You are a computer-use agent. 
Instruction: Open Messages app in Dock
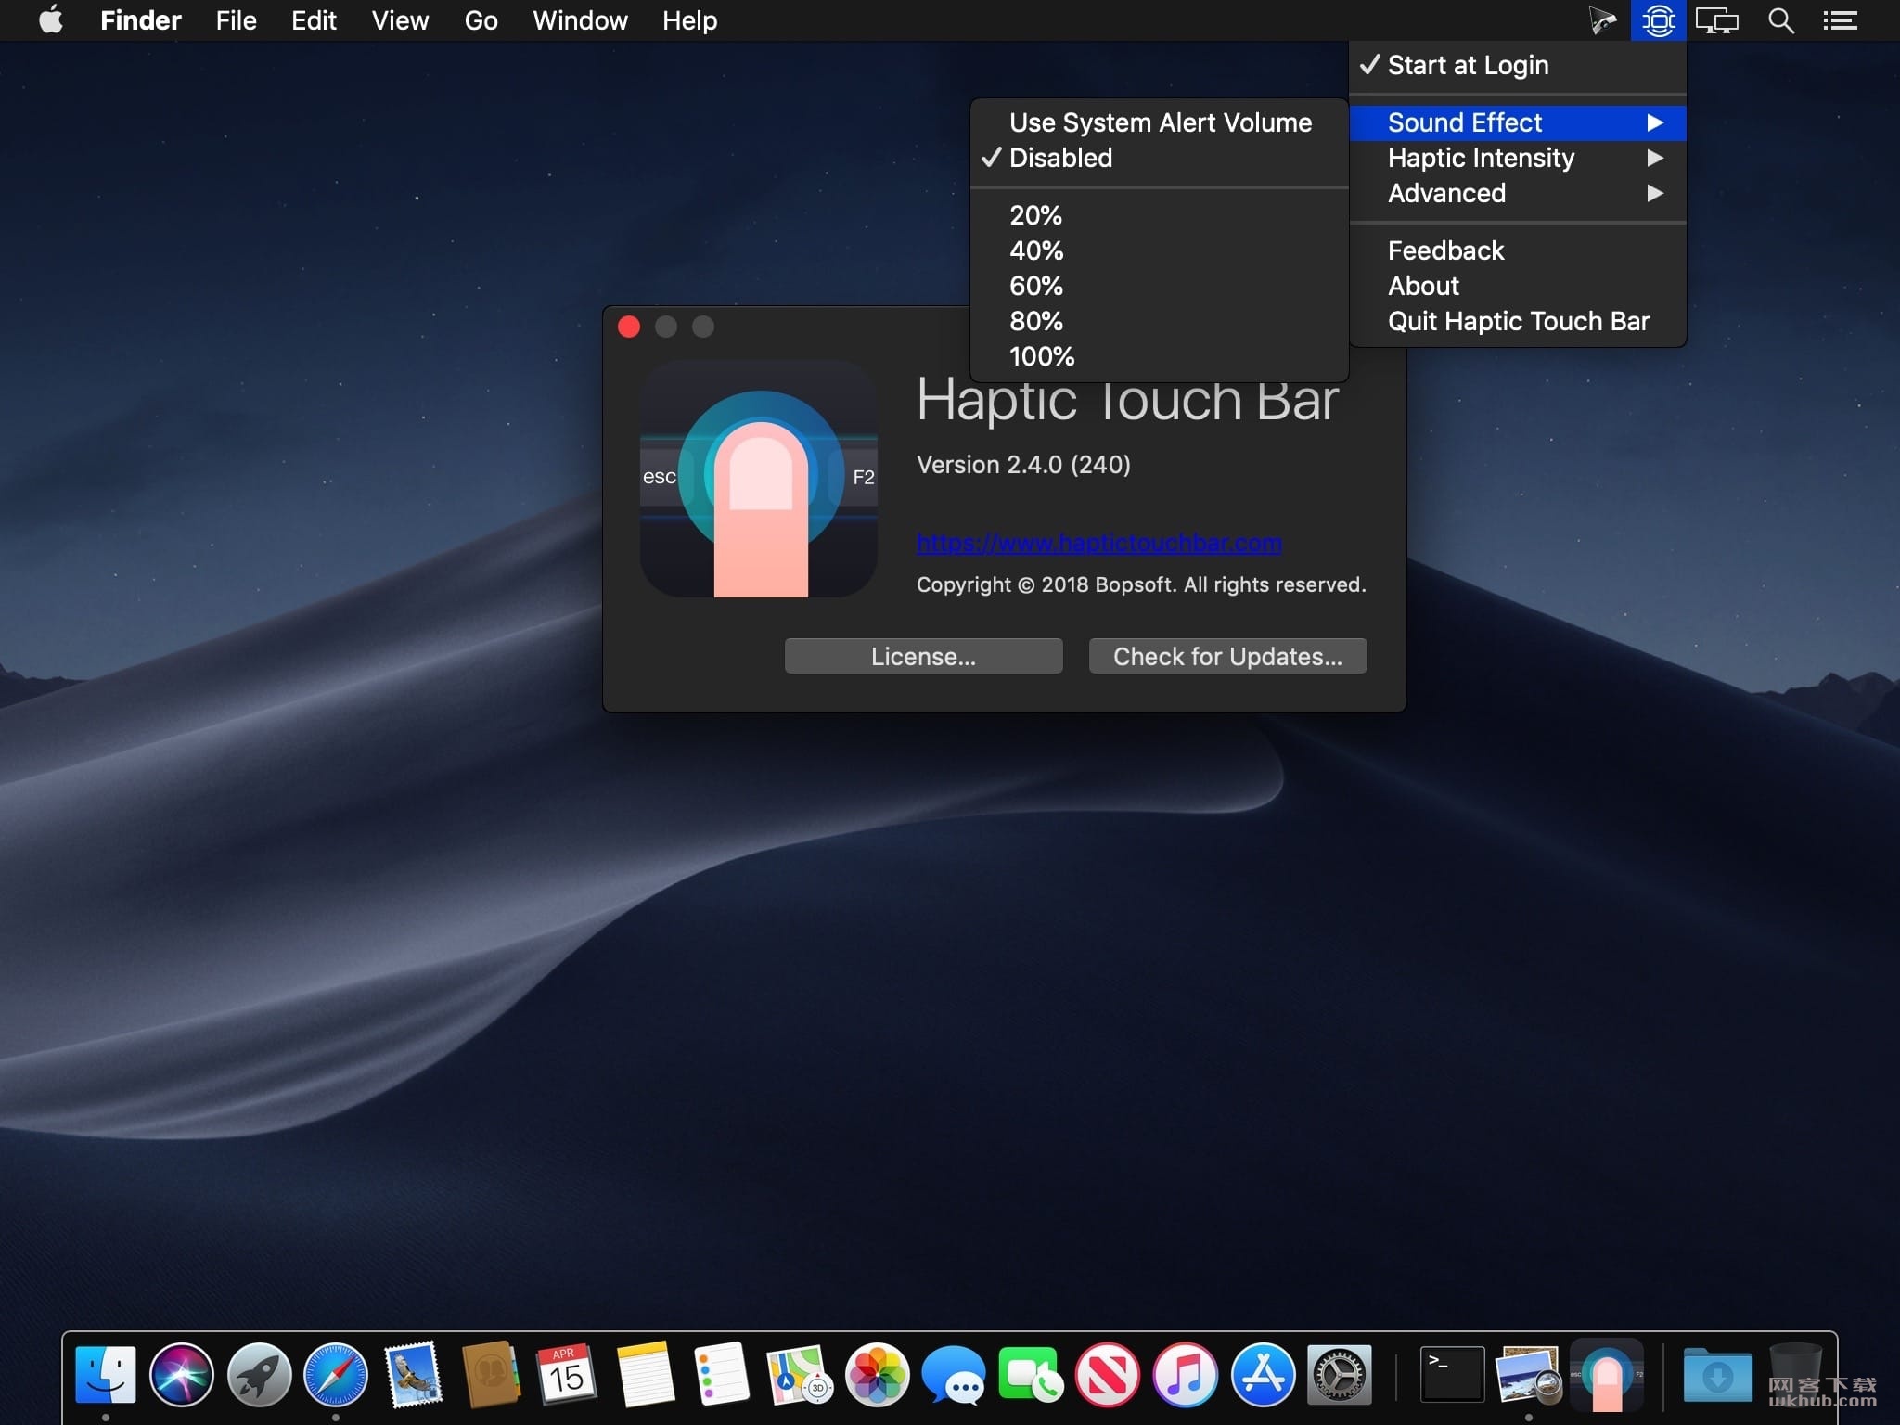tap(954, 1374)
